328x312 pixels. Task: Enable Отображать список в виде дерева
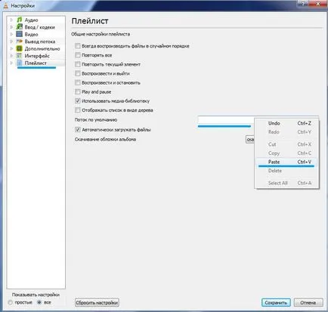(78, 110)
